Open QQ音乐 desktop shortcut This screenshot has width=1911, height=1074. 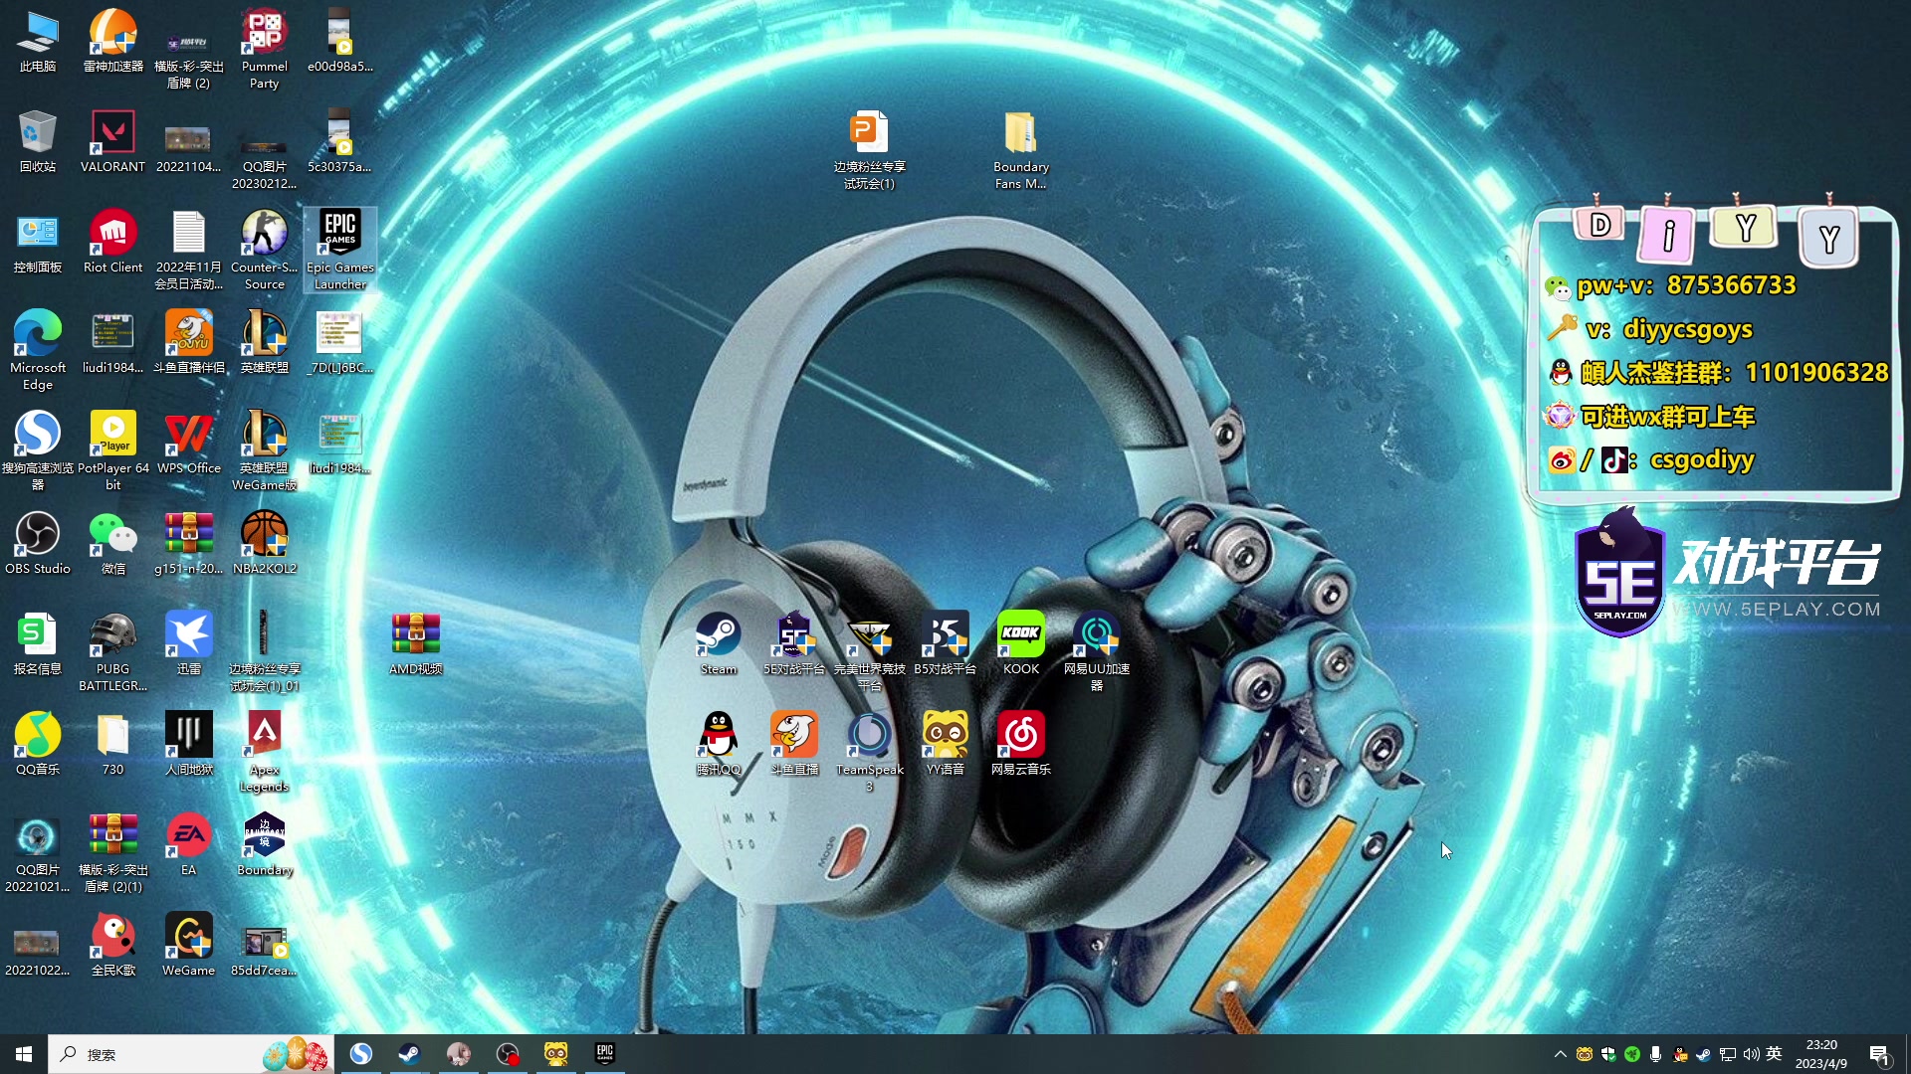(37, 743)
